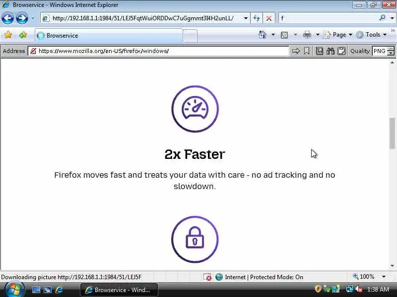The width and height of the screenshot is (397, 297).
Task: Click the vertical scrollbar thumb
Action: pos(392,133)
